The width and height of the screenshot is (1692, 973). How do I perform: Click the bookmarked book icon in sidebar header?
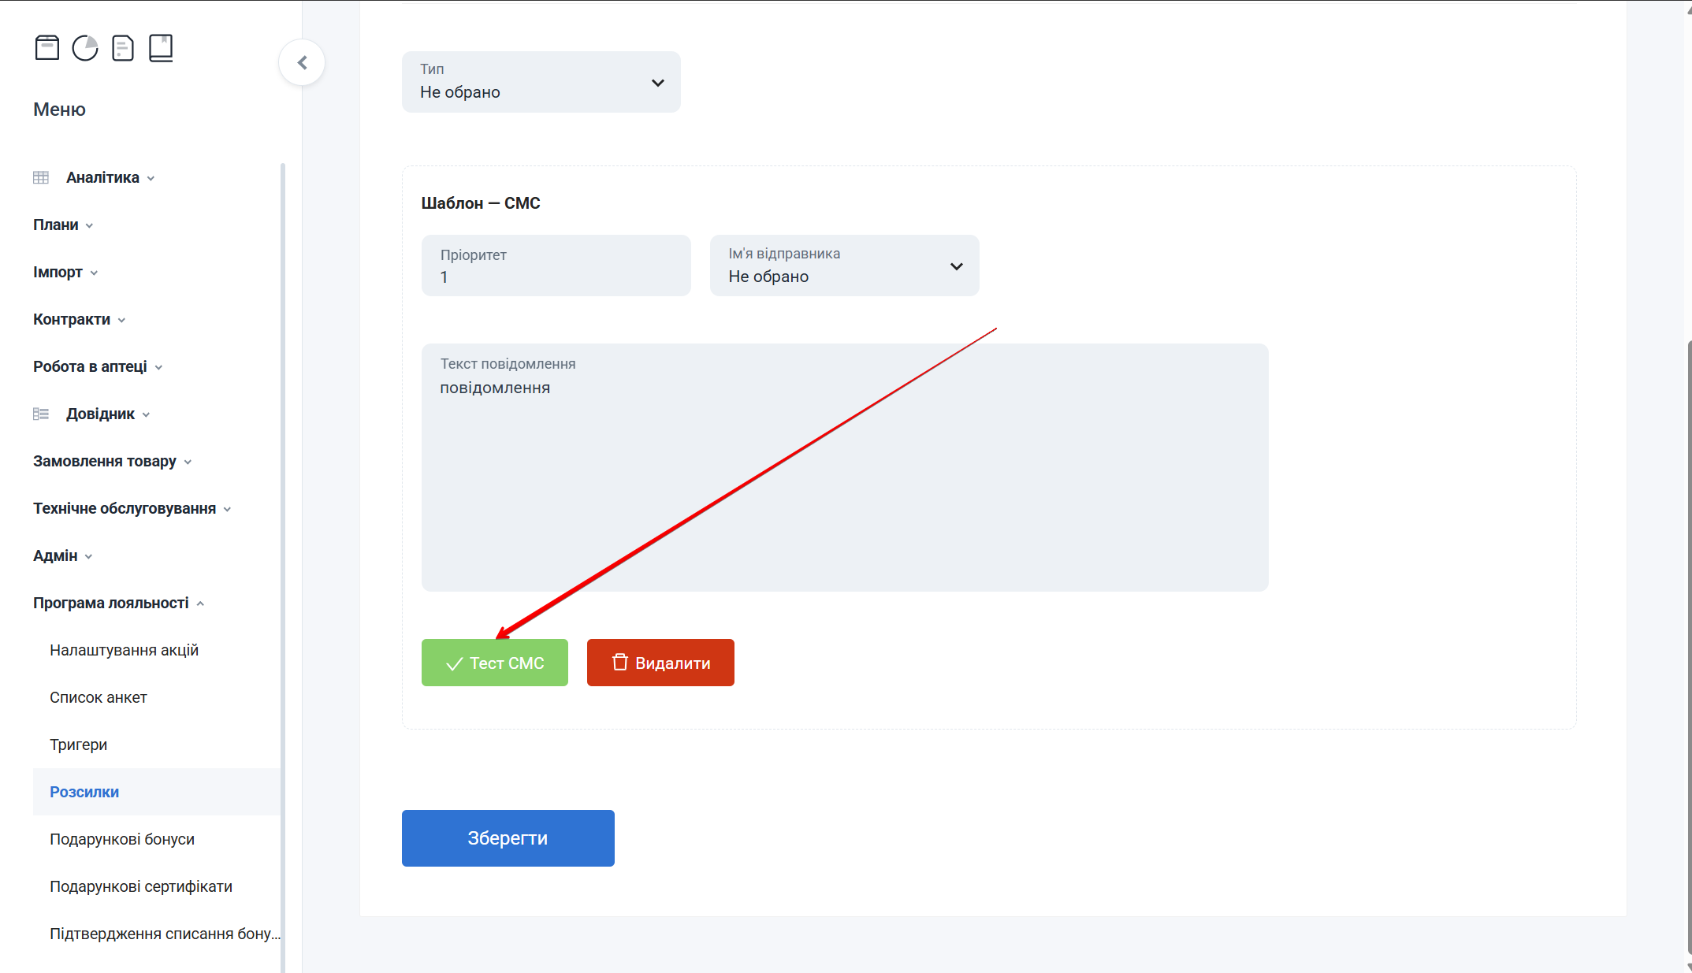point(161,48)
